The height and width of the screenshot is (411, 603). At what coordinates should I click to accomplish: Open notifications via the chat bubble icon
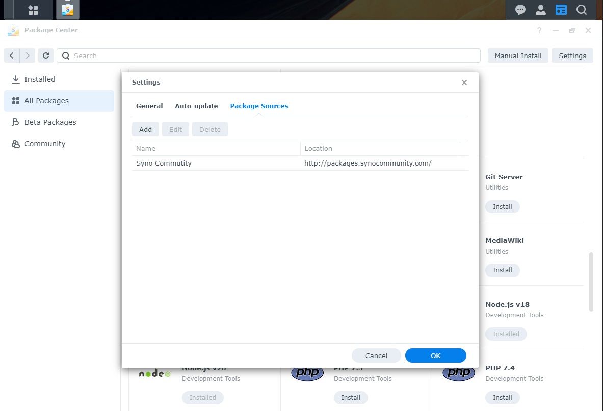click(x=519, y=9)
